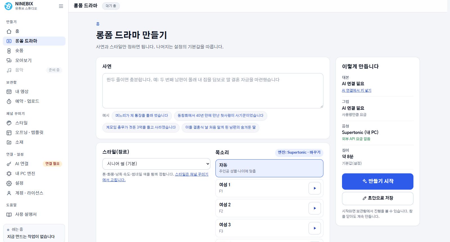Open 설정 in the sidebar
This screenshot has width=450, height=242.
(x=34, y=183)
